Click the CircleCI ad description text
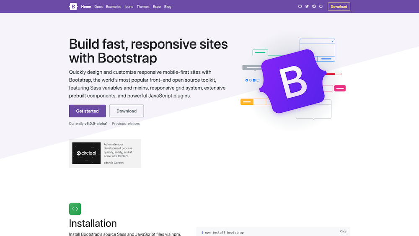This screenshot has width=419, height=236. [x=118, y=150]
